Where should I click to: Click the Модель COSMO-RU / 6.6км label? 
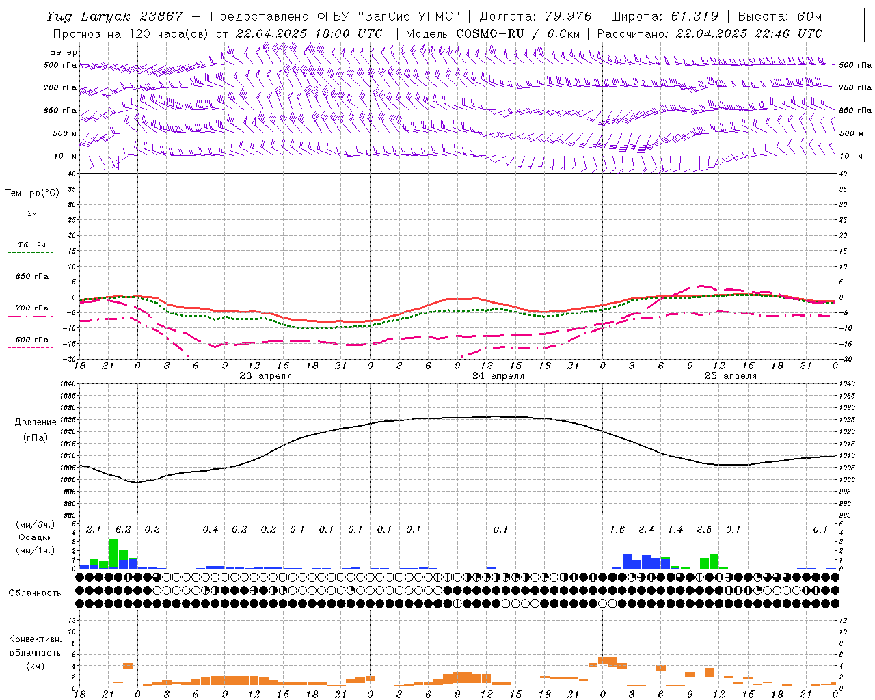pyautogui.click(x=493, y=33)
